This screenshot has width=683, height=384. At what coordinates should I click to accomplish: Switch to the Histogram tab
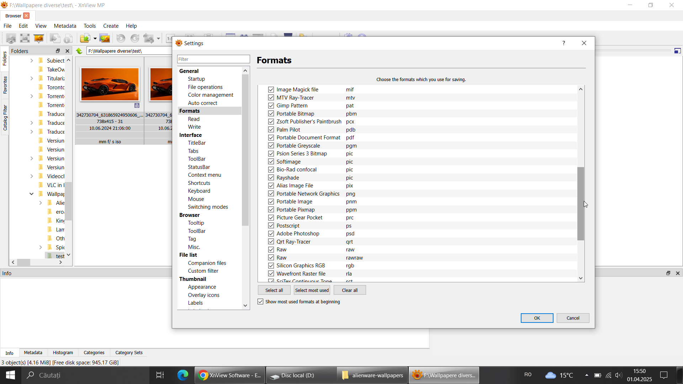point(63,353)
